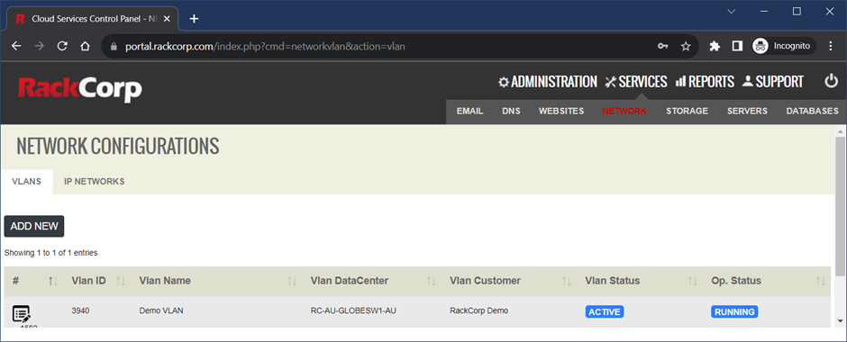Click the scrollbar down arrow
This screenshot has height=342, width=847.
[841, 321]
